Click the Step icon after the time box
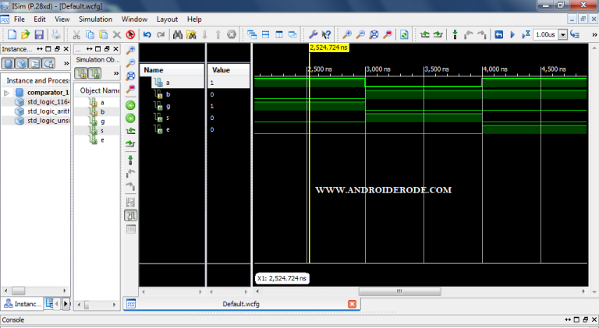The image size is (599, 328). coord(575,35)
